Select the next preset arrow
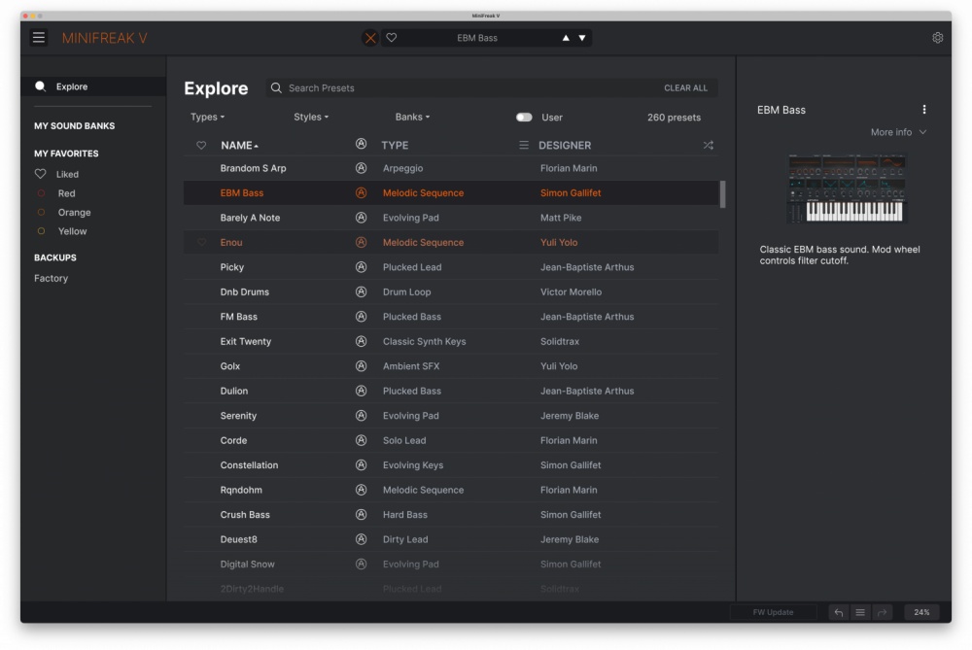Screen dimensions: 972x650 [x=582, y=38]
